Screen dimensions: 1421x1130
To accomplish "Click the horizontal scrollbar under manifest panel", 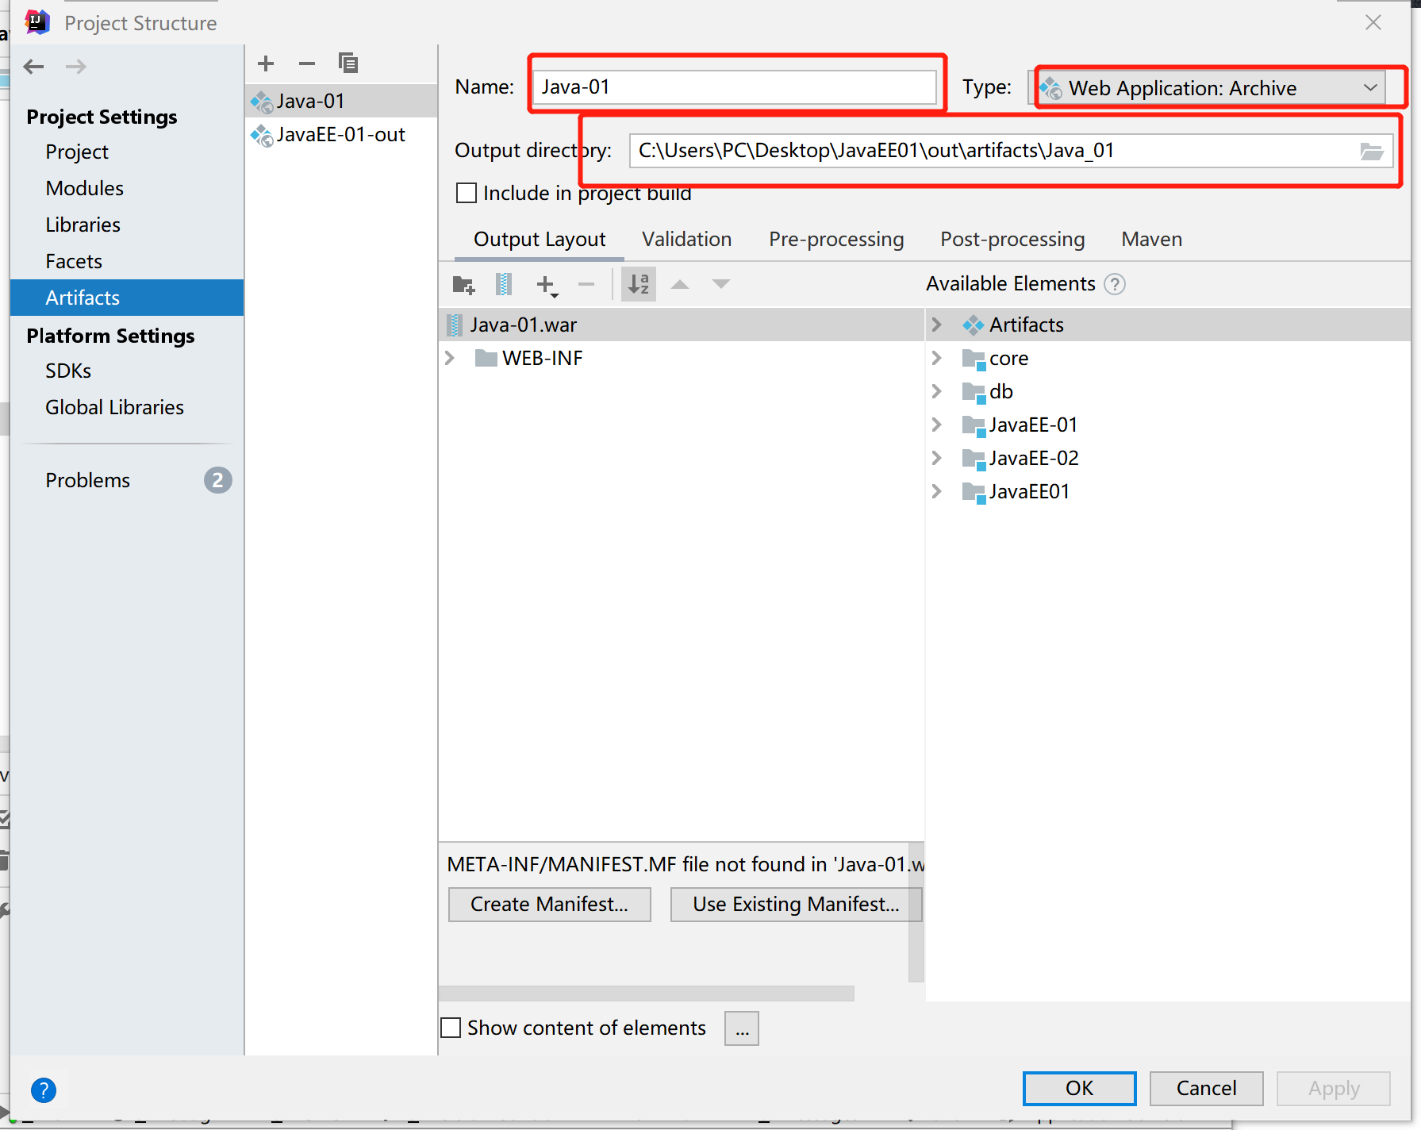I will 647,994.
